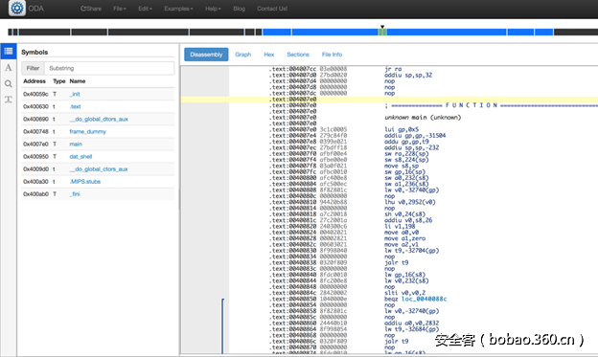Switch to the Hex tab

pyautogui.click(x=269, y=55)
